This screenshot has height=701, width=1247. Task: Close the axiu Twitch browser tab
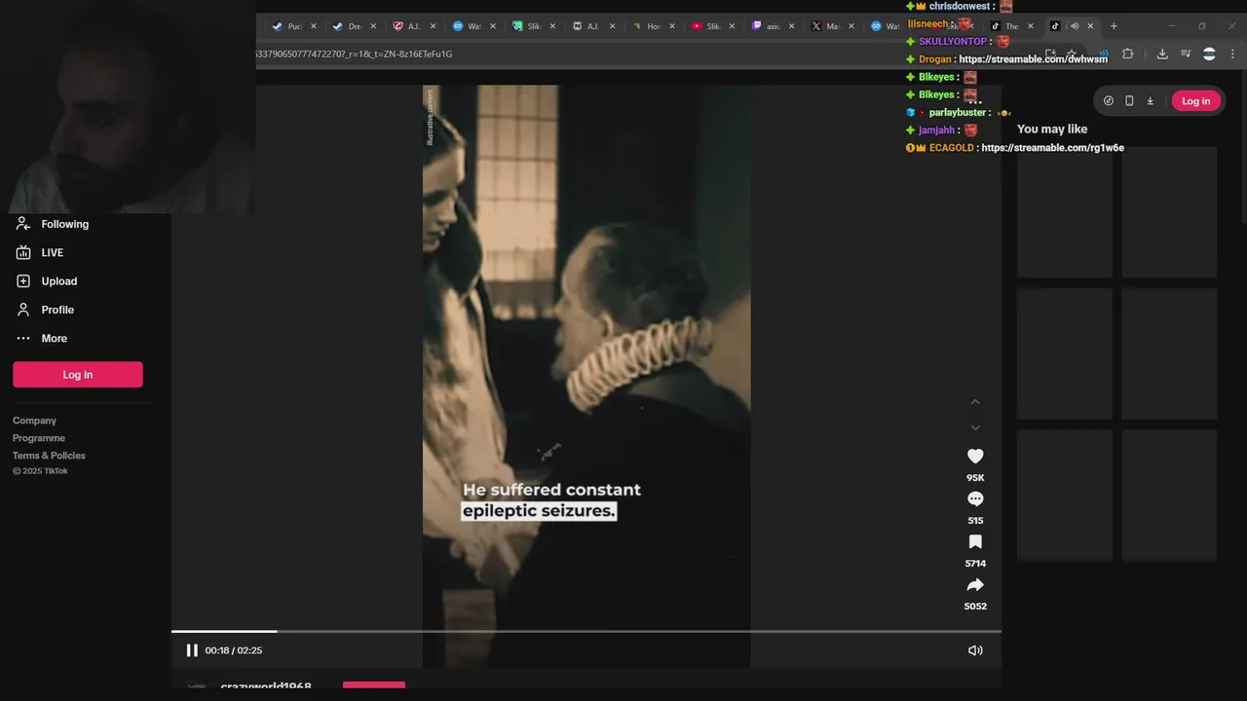click(x=791, y=26)
